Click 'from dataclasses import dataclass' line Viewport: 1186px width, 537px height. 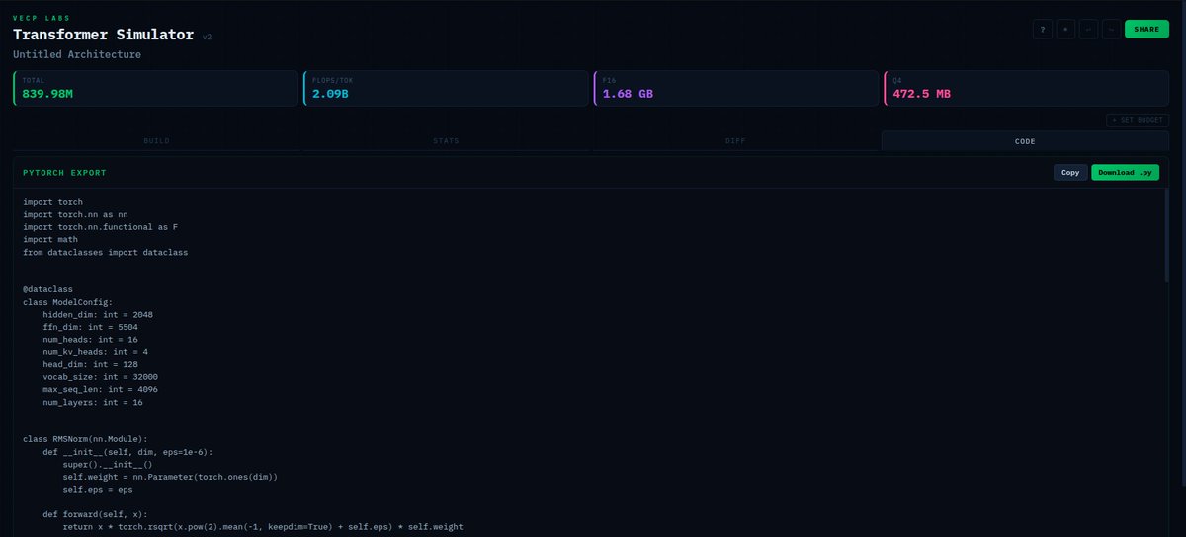(106, 252)
